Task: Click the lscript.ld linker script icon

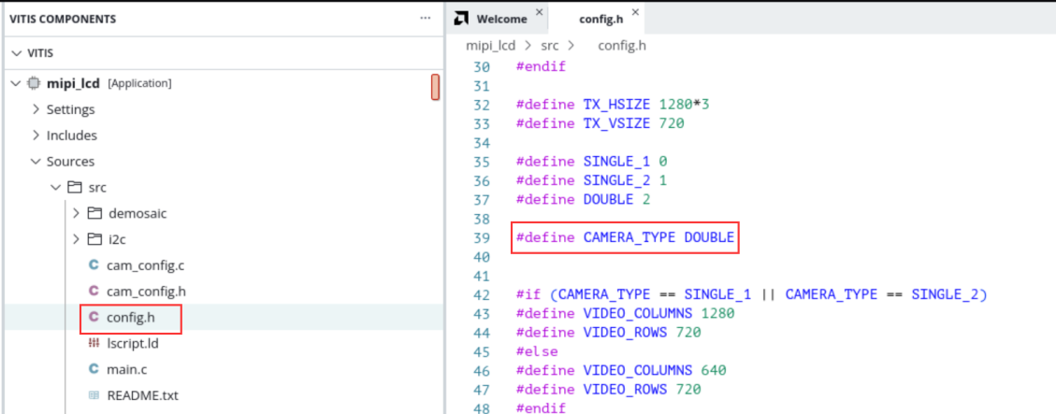Action: coord(94,343)
